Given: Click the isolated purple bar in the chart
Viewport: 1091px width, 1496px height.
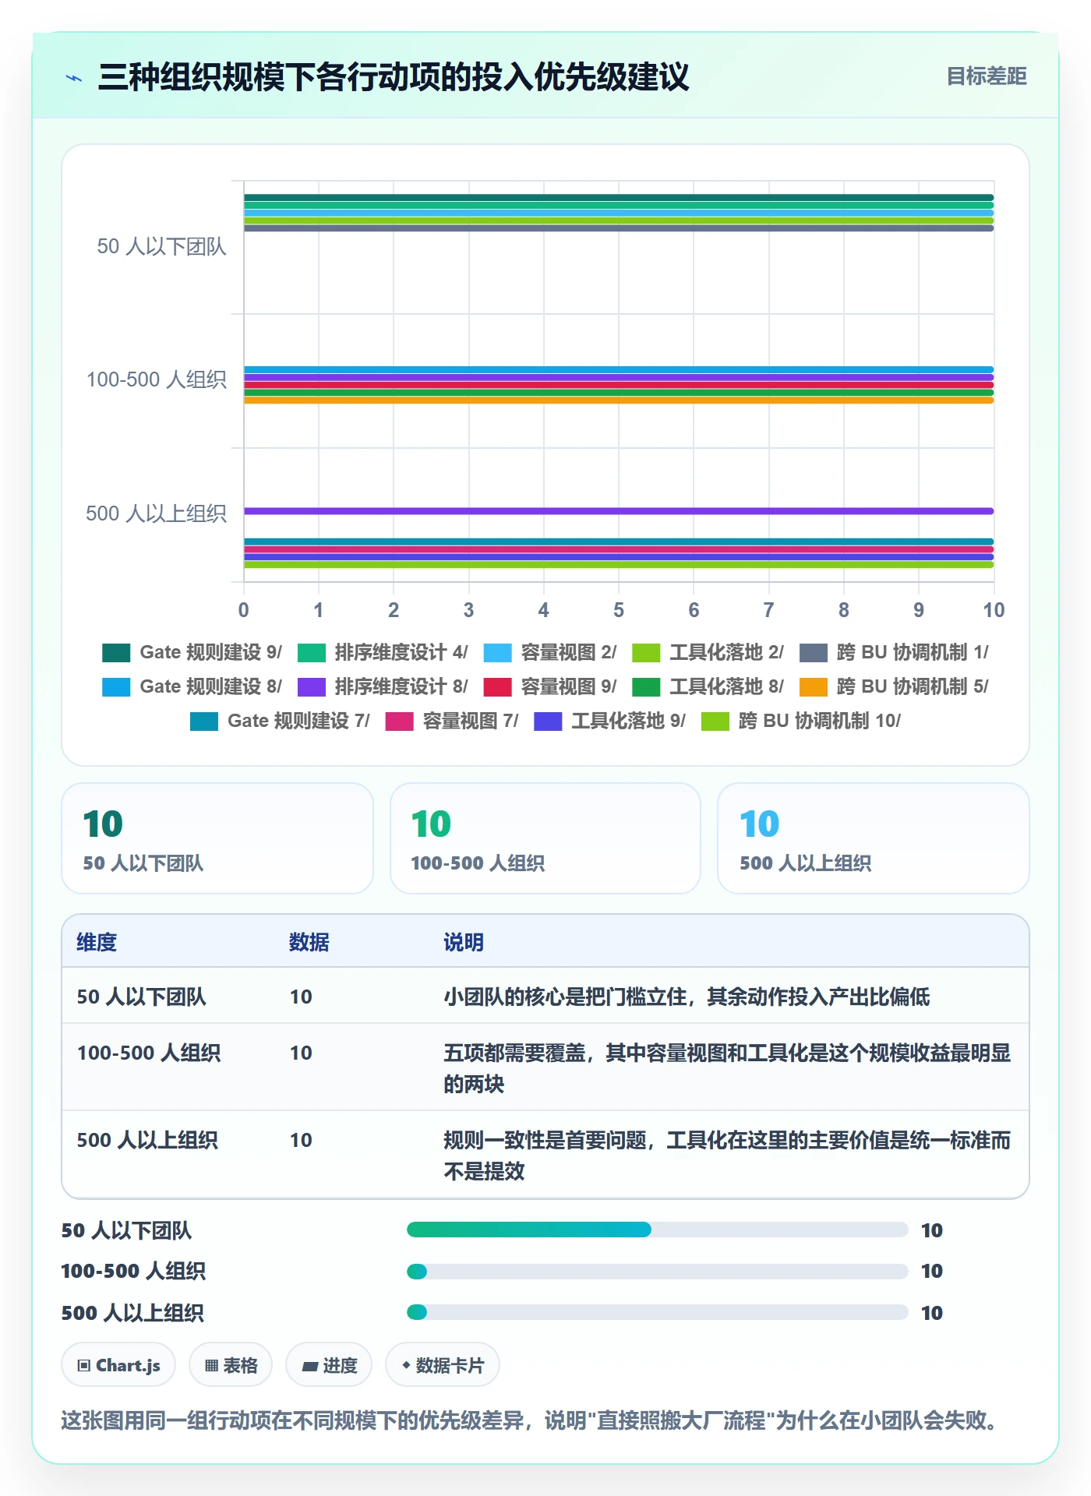Looking at the screenshot, I should (619, 511).
